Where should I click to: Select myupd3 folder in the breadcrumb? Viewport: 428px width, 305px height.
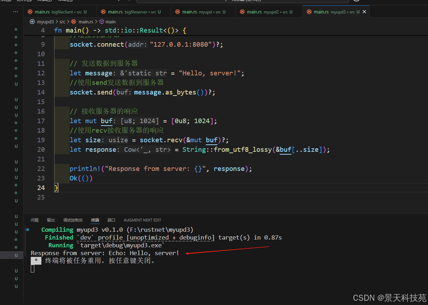click(45, 22)
